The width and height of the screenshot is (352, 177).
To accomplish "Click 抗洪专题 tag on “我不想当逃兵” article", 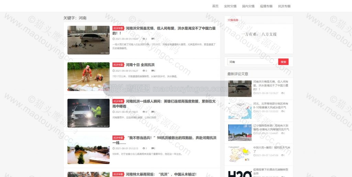I will click(x=118, y=138).
